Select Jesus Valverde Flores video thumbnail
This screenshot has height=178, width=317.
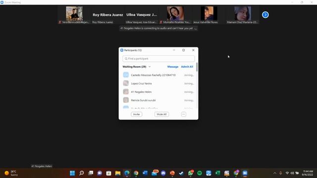point(209,15)
